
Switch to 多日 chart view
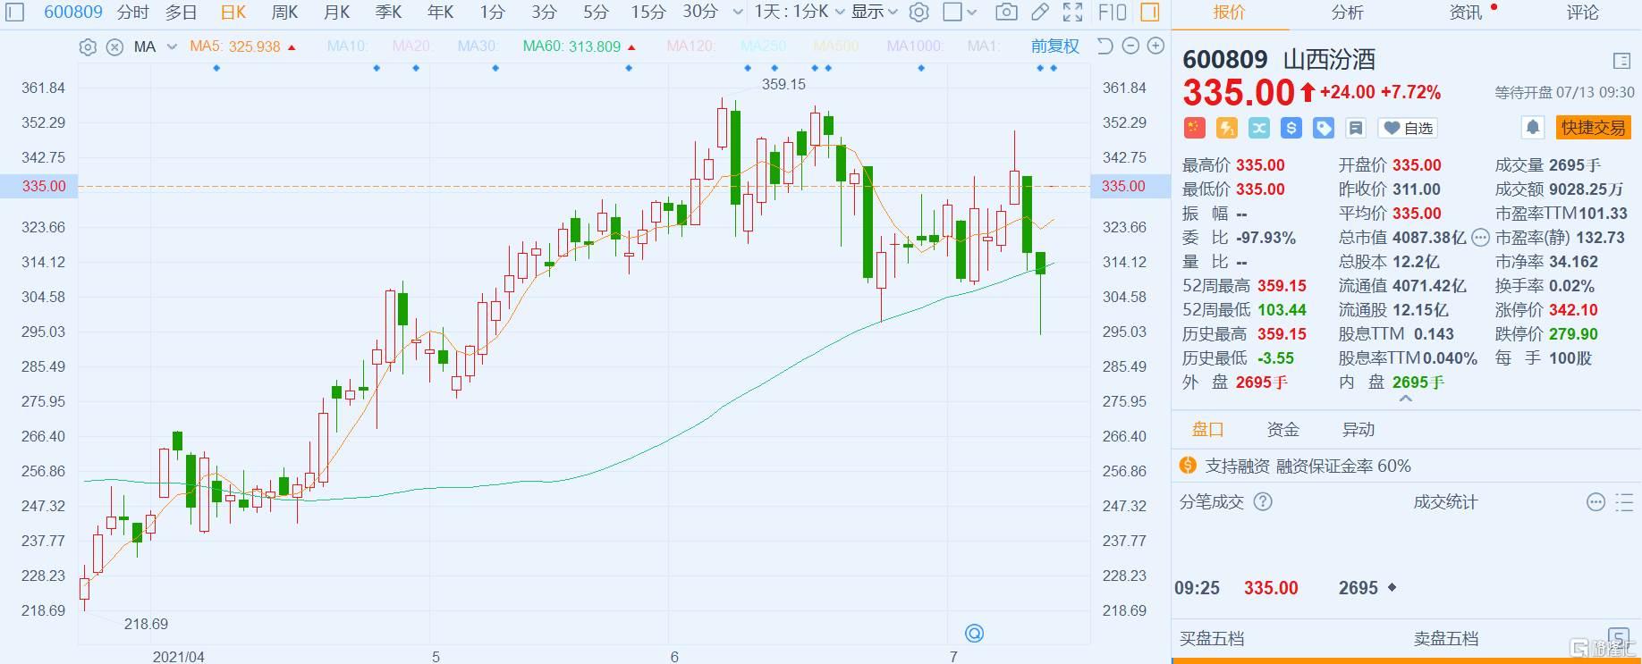pyautogui.click(x=182, y=13)
